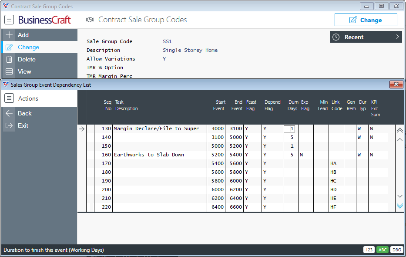
Task: Click the trash can icon beside Delete
Action: click(x=9, y=59)
